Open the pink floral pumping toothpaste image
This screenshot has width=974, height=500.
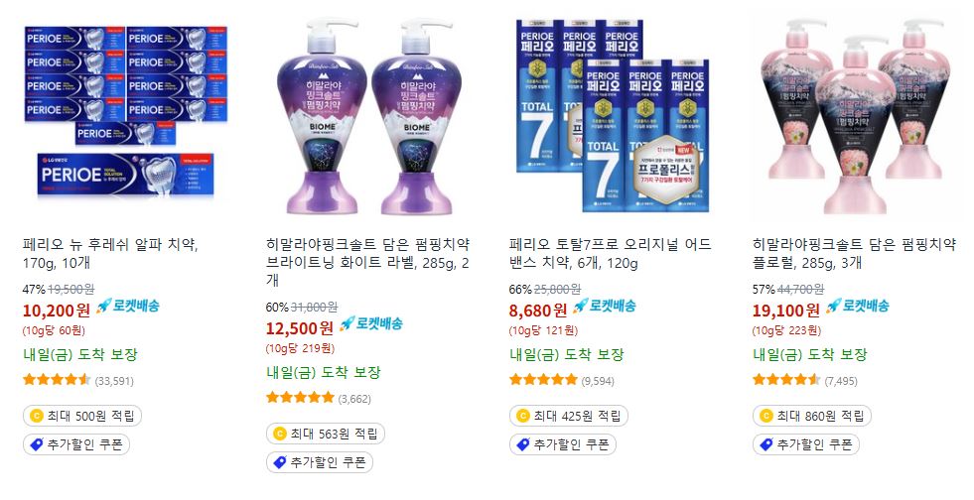[x=856, y=117]
